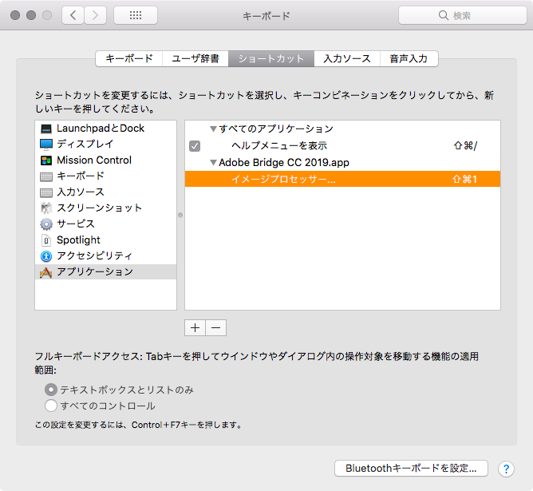The width and height of the screenshot is (533, 491).
Task: Select ディスプレイ category label
Action: click(85, 144)
